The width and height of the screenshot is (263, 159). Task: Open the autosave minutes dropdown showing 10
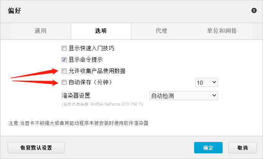[206, 83]
